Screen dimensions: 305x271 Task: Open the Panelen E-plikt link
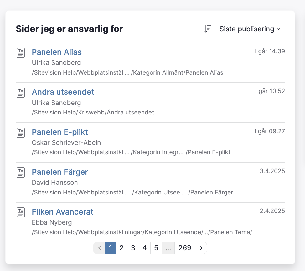pyautogui.click(x=60, y=132)
